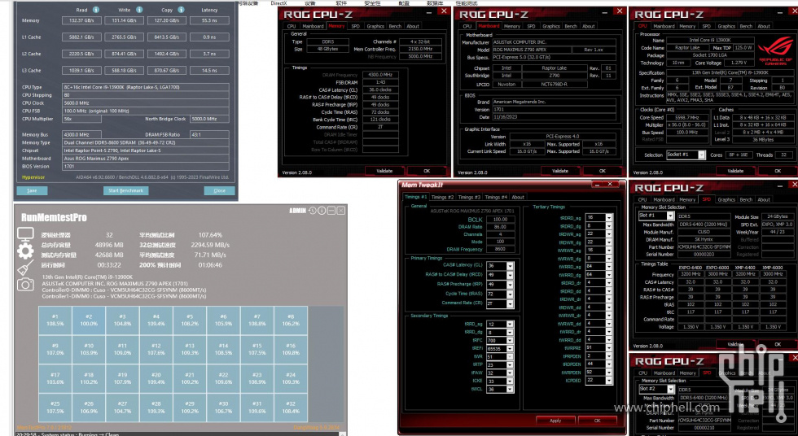
Task: Click the camera screenshot icon in RunMemtestPro
Action: pos(25,285)
